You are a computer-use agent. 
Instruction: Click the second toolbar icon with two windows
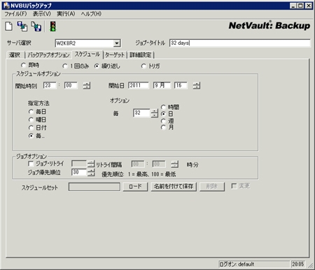click(x=22, y=26)
